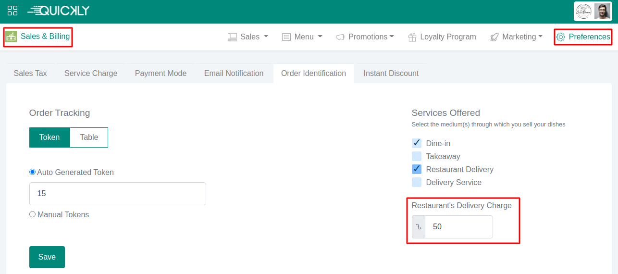Screen dimensions: 618x274
Task: Click the Sales & Billing module icon
Action: (x=11, y=37)
